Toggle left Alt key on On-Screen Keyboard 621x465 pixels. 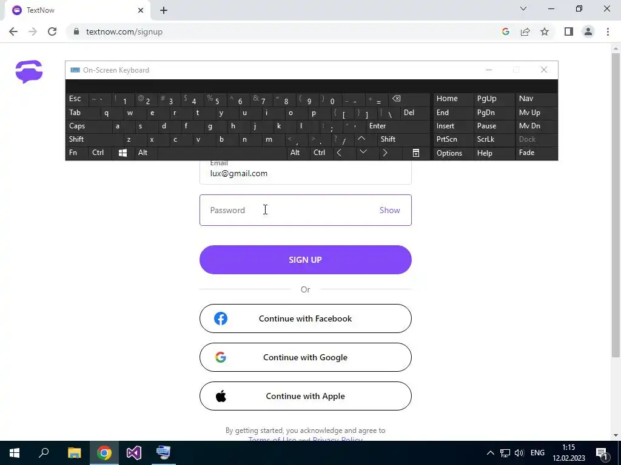[x=146, y=153]
